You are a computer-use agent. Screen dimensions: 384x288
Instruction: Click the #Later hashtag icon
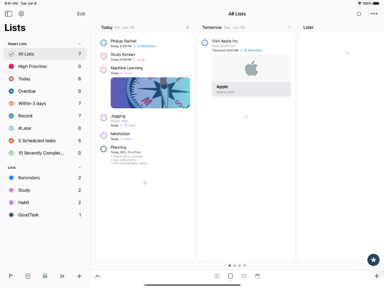click(11, 128)
